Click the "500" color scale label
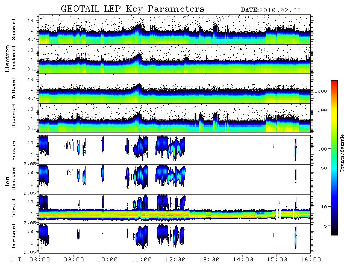The image size is (344, 265). pyautogui.click(x=322, y=110)
